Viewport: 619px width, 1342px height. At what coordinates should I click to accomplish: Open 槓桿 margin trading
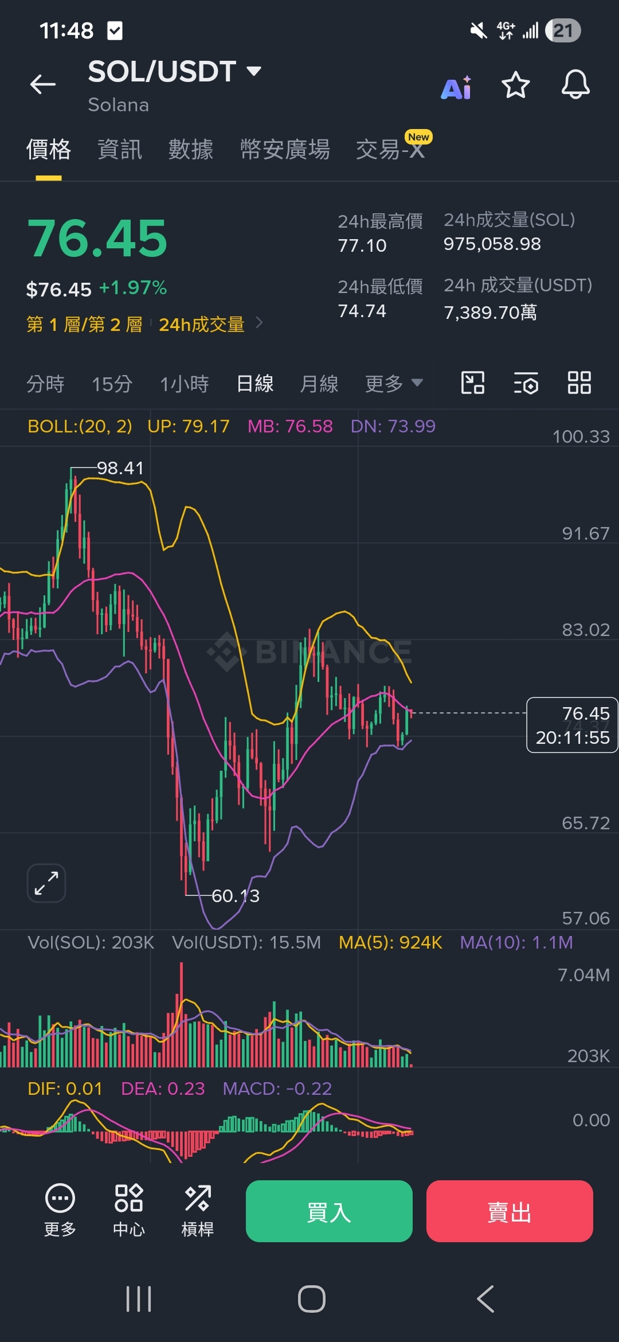pos(198,1210)
